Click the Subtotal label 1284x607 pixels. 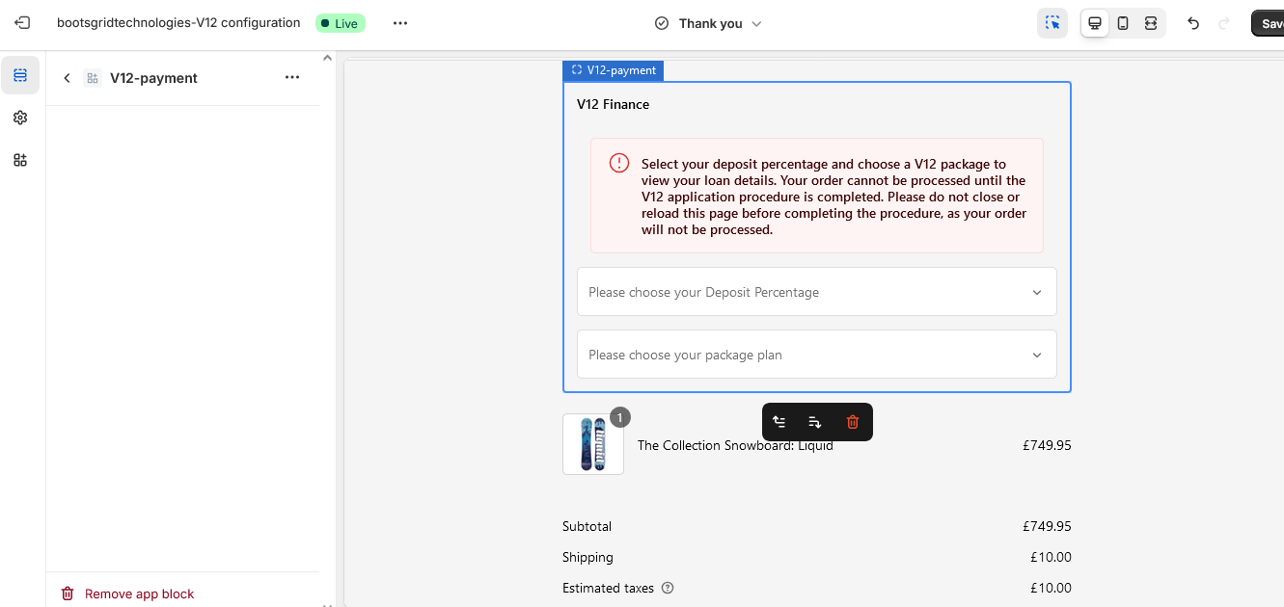[587, 526]
